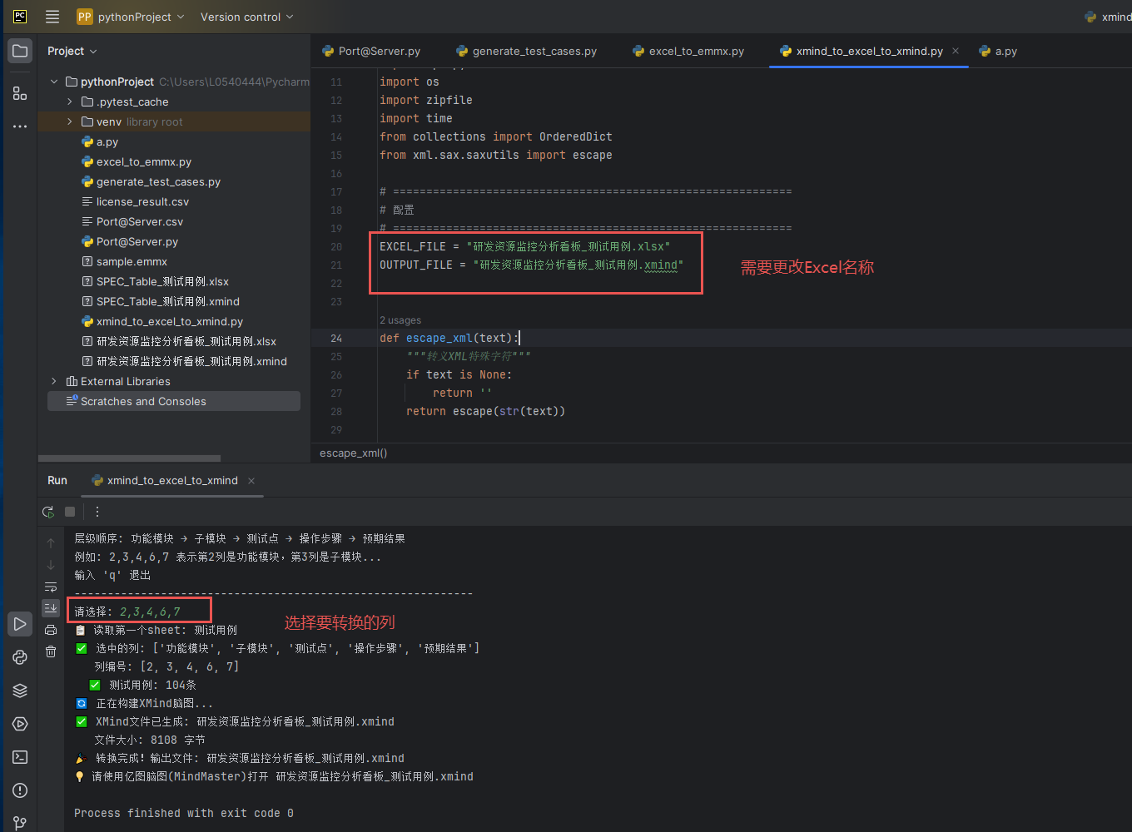Click the EXCEL_FILE string value in editor
This screenshot has width=1132, height=832.
point(568,246)
